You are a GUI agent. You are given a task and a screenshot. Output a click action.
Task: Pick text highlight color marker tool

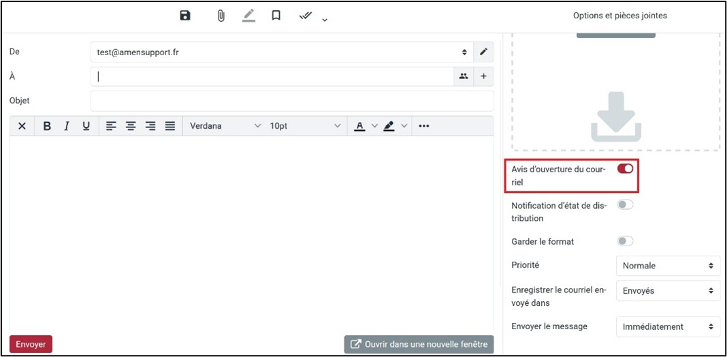(x=389, y=126)
